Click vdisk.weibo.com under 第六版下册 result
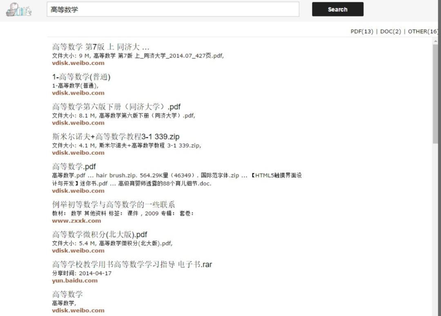The height and width of the screenshot is (316, 441). click(x=78, y=123)
